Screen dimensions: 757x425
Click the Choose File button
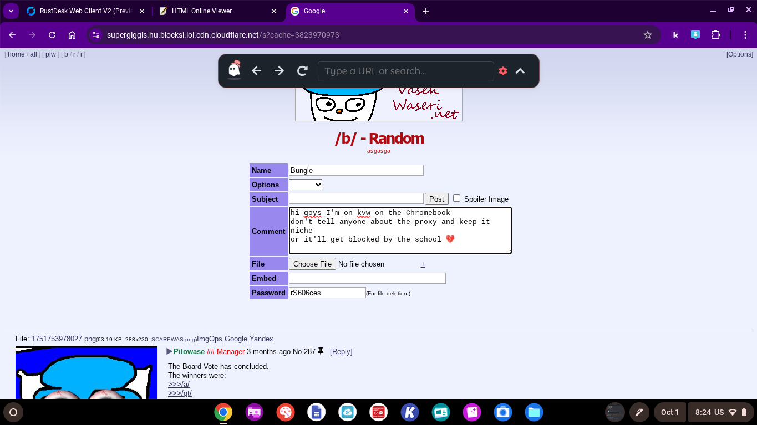312,264
